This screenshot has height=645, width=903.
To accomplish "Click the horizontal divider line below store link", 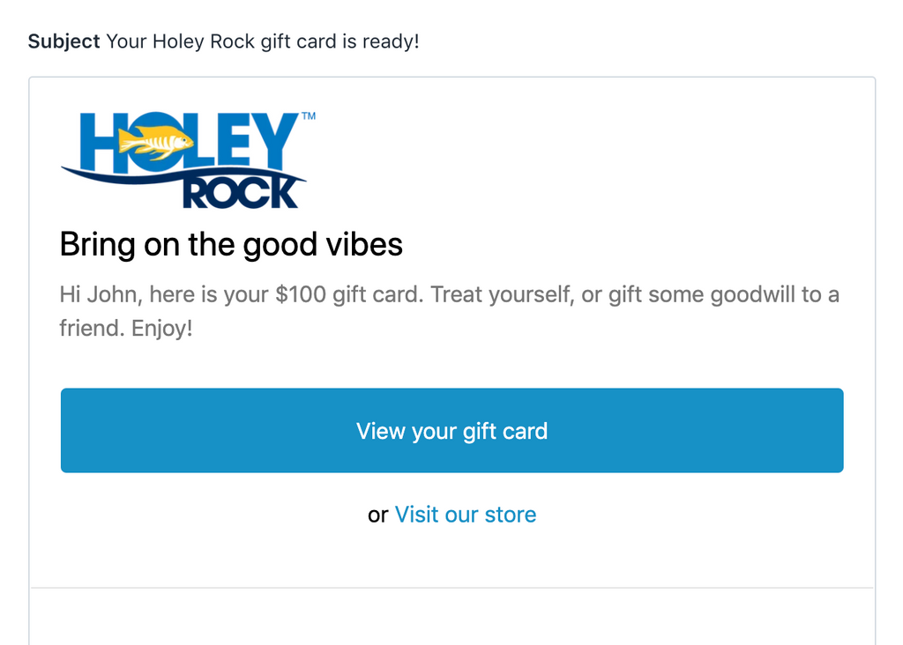I will coord(452,588).
